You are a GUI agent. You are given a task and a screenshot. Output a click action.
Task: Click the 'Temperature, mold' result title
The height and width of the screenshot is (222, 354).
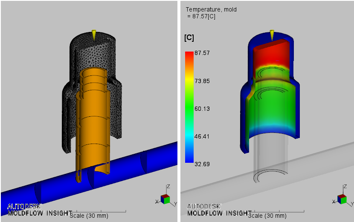click(211, 9)
